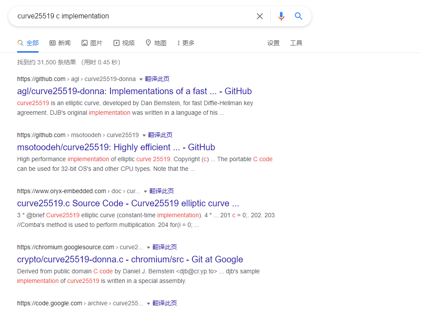The height and width of the screenshot is (311, 421).
Task: Open the 地图 maps tab
Action: 156,43
